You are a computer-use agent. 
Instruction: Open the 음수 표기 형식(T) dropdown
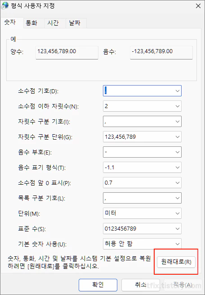(142, 168)
